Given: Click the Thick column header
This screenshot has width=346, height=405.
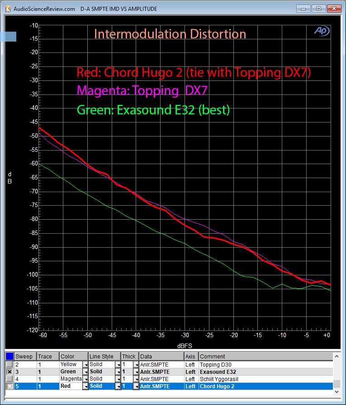Looking at the screenshot, I should tap(130, 357).
